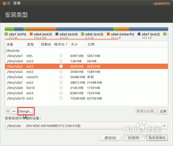Select the /dev/sda6 reiserfs row
The image size is (173, 146).
86,77
